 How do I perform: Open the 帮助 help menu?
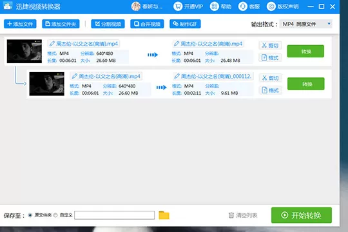[220, 6]
